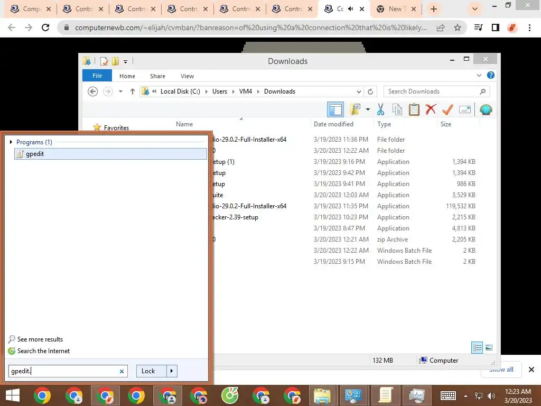Expand the arrow after Users breadcrumb

(233, 91)
